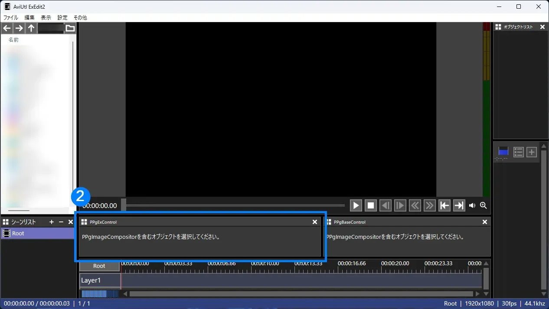Close the PPgExControl panel

click(315, 222)
